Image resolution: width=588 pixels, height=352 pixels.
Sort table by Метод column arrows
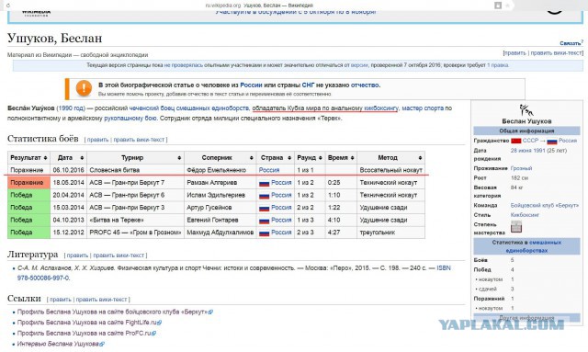(420, 158)
